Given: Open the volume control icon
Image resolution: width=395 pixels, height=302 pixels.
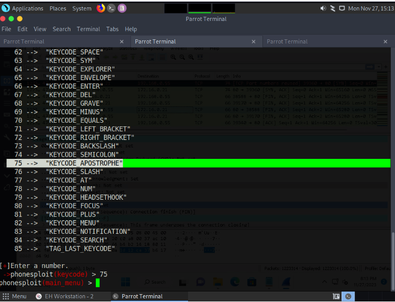Looking at the screenshot, I should pos(323,8).
